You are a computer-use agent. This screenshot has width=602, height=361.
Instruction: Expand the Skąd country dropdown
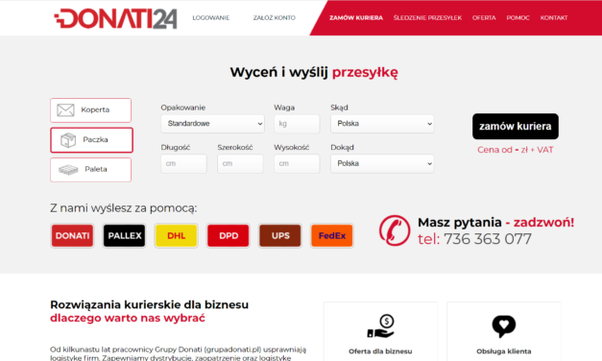[382, 124]
